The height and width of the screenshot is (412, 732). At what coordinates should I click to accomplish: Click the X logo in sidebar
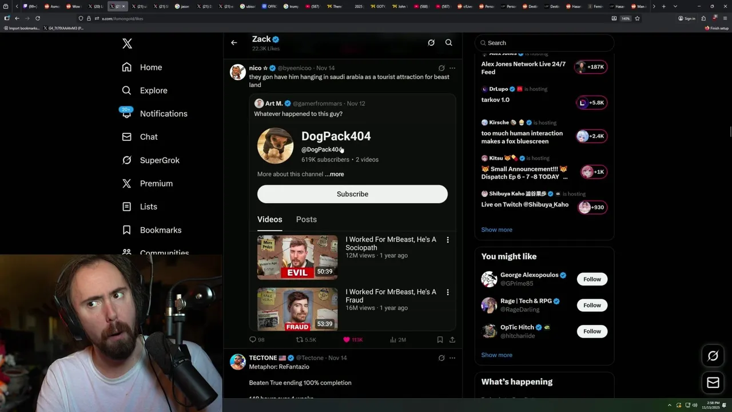pyautogui.click(x=127, y=43)
